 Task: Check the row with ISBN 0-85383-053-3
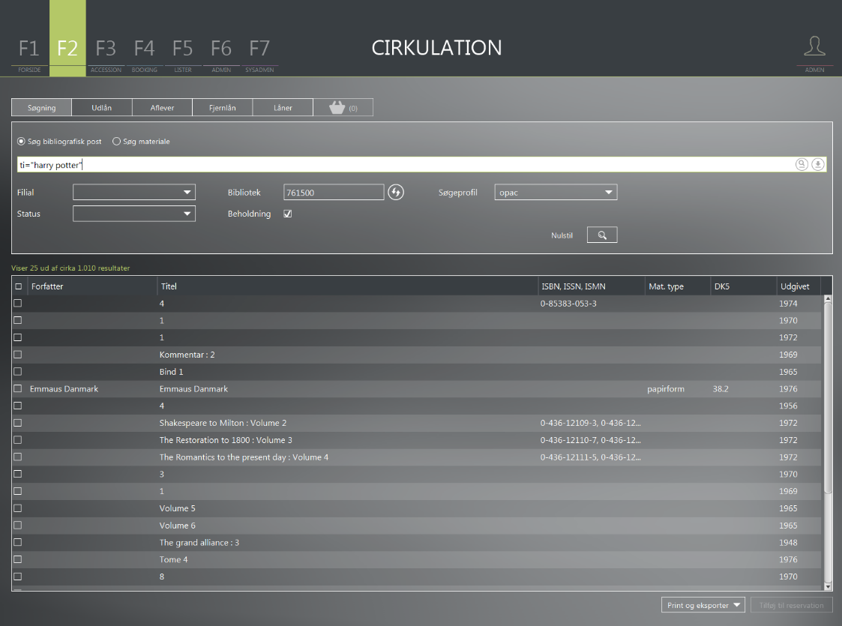[x=18, y=304]
